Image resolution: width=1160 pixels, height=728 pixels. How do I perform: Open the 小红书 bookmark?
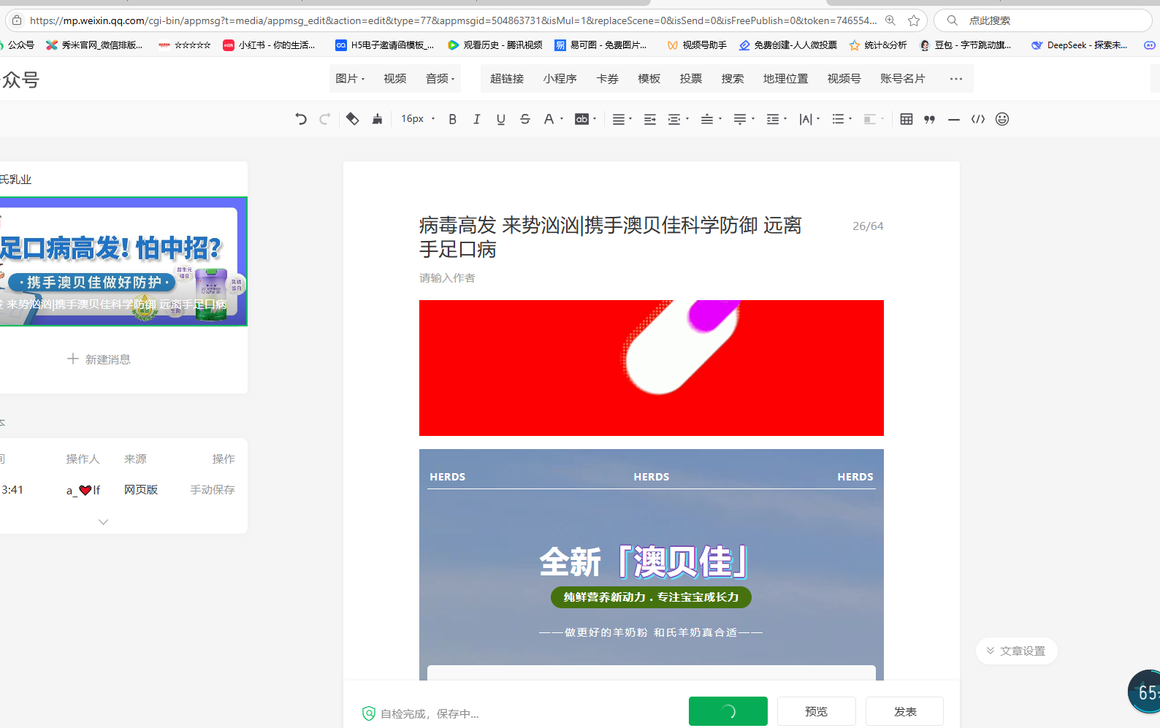tap(270, 45)
